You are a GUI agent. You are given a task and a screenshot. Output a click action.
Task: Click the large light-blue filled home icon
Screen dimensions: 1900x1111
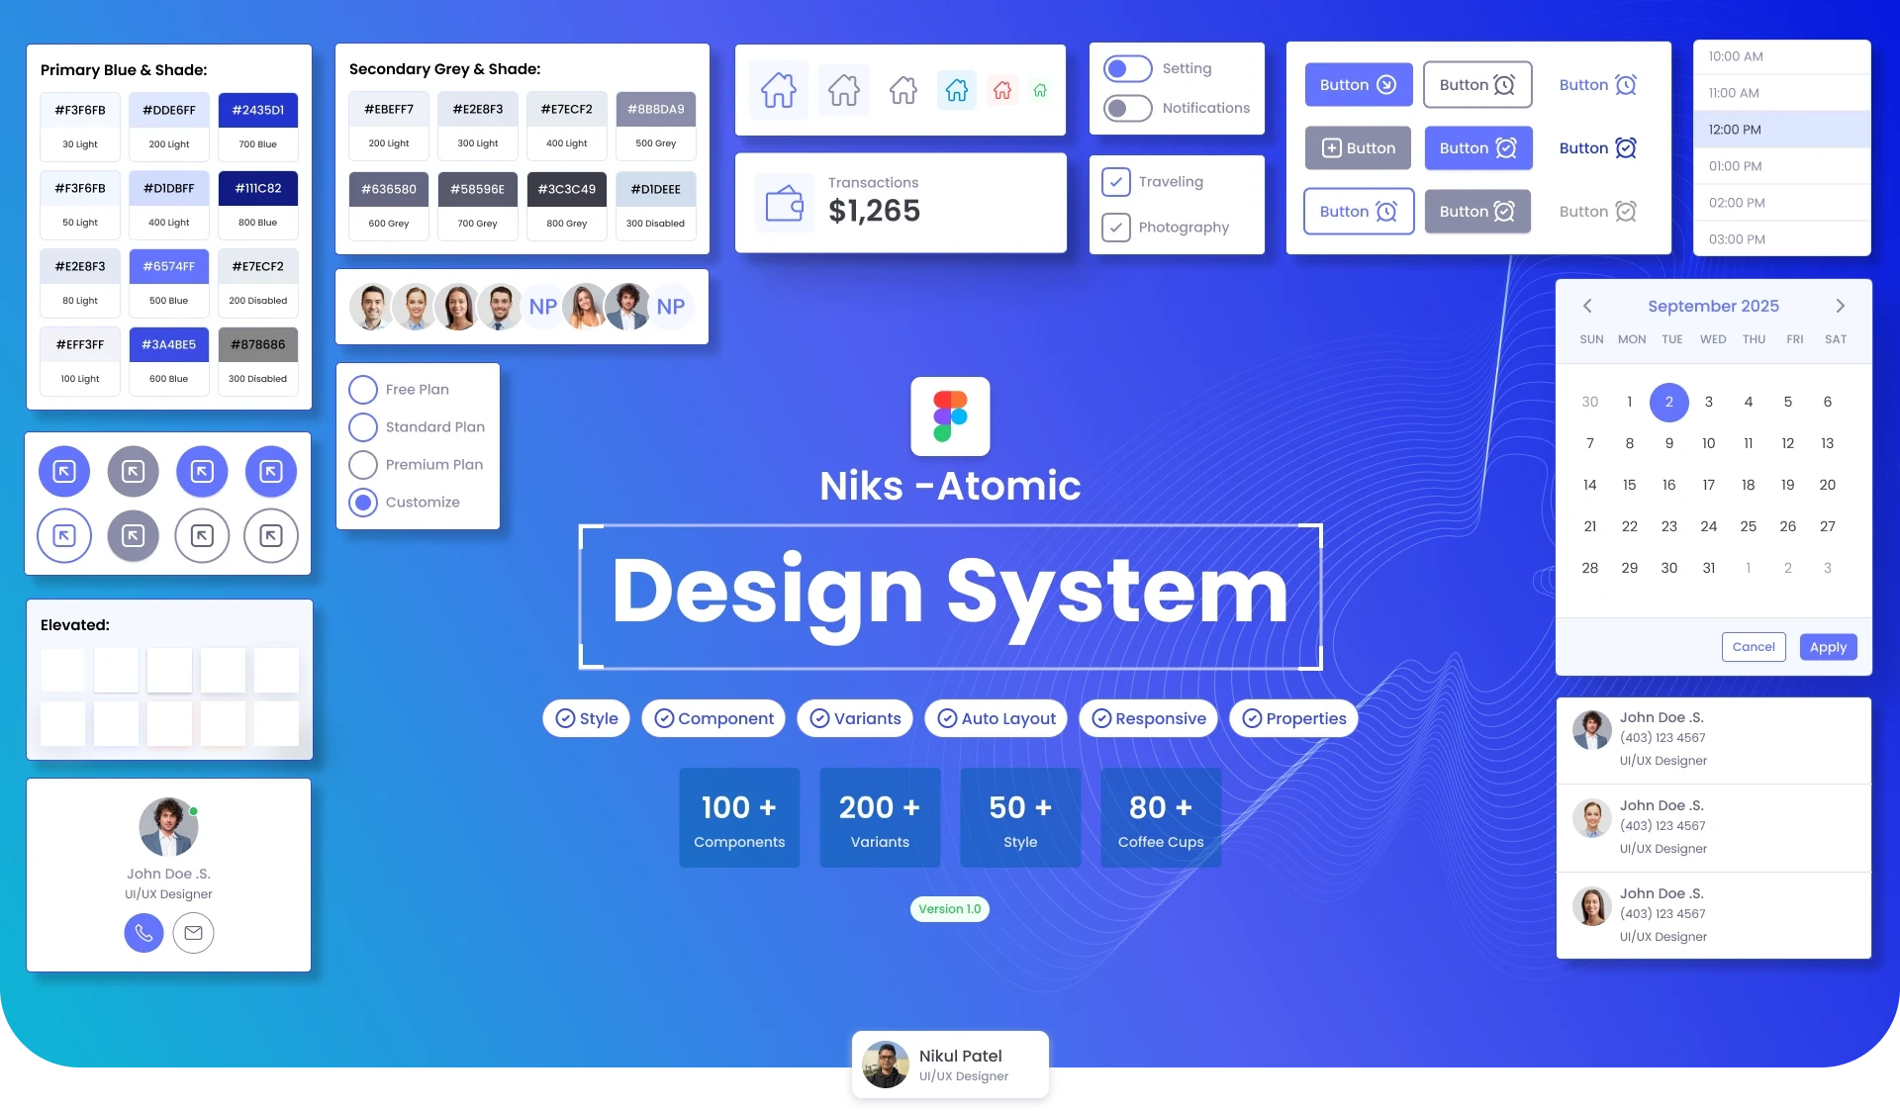779,90
